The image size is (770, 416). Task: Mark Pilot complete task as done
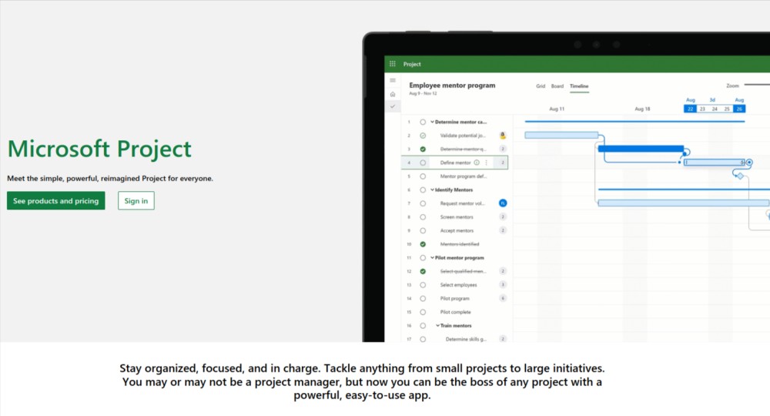pyautogui.click(x=423, y=312)
